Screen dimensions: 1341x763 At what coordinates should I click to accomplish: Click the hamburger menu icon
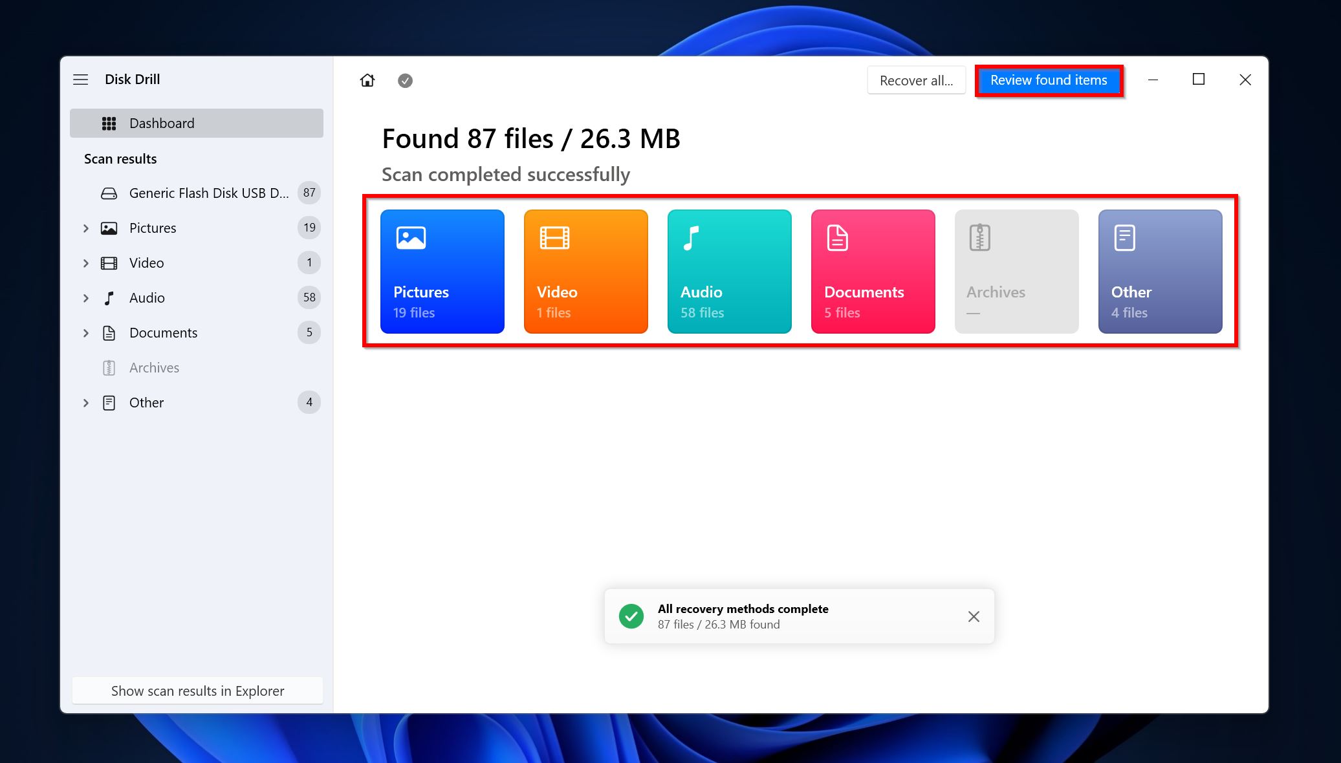click(81, 79)
